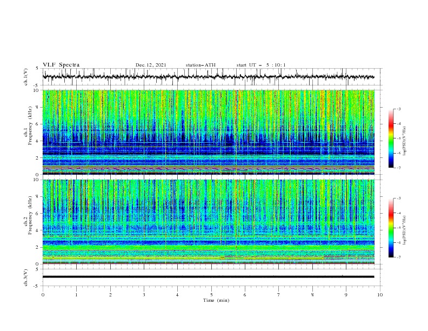Click the ch.2 PSD color scale bar
Viewport: 428px width, 331px height.
tap(391, 228)
